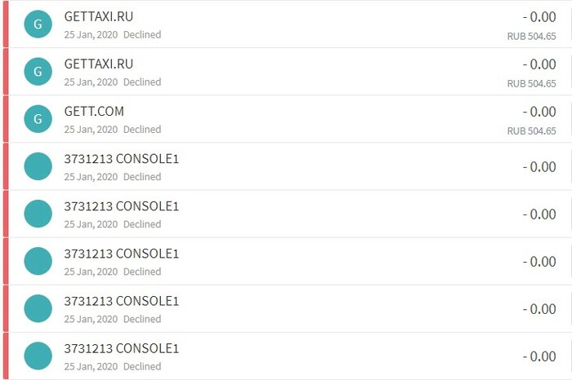572x380 pixels.
Task: Click the teal avatar of the first CONSOLE1 transaction
Action: [38, 166]
